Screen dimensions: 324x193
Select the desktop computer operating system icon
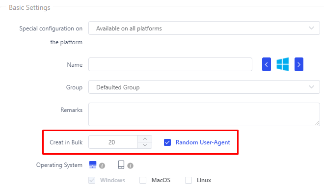pyautogui.click(x=93, y=165)
